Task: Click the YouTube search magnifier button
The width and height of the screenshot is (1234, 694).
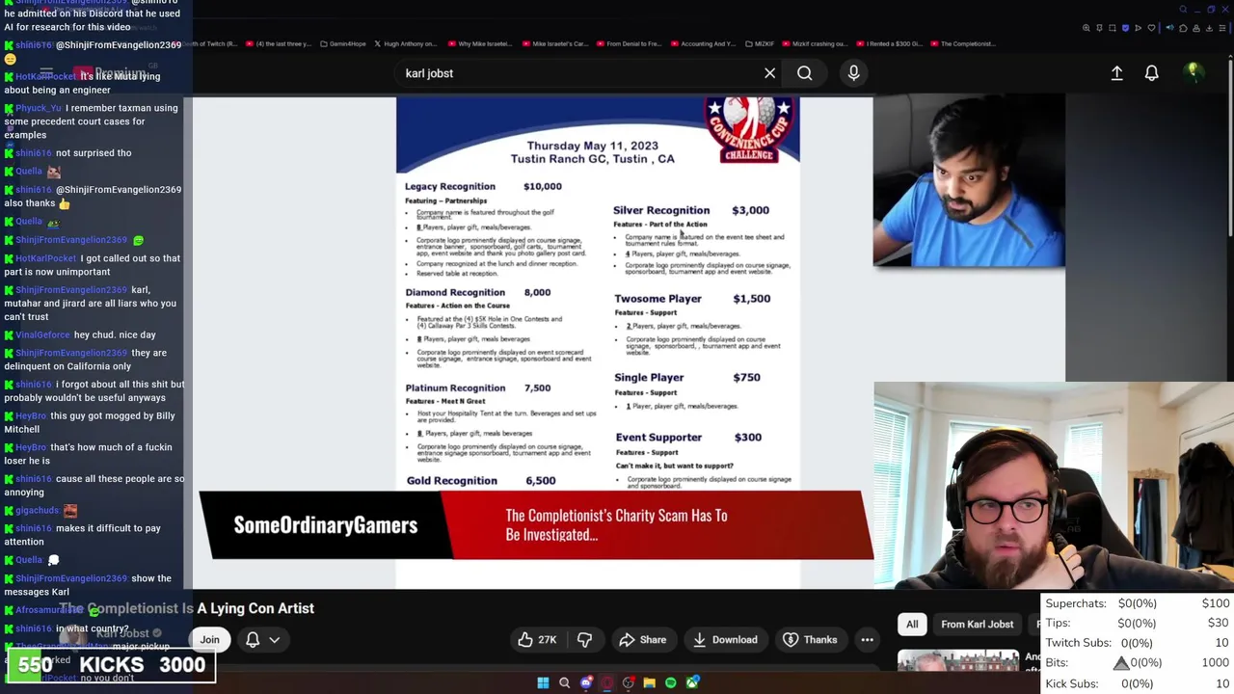Action: coord(804,73)
